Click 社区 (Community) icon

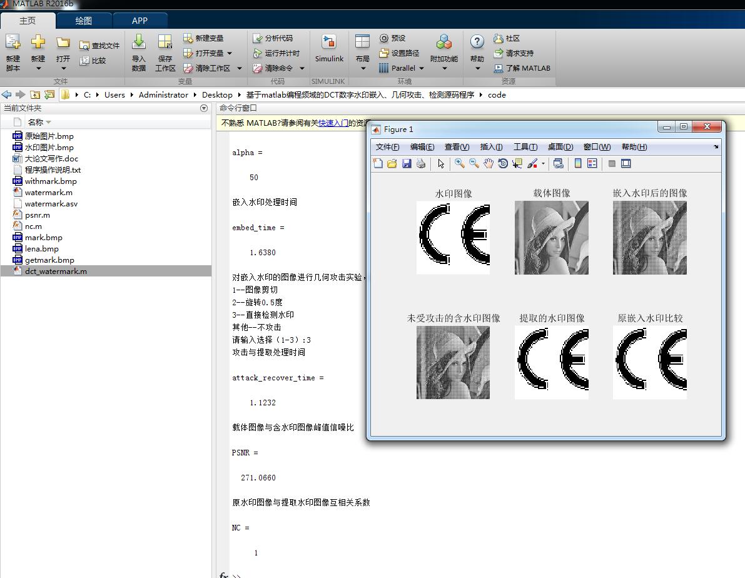(x=498, y=38)
